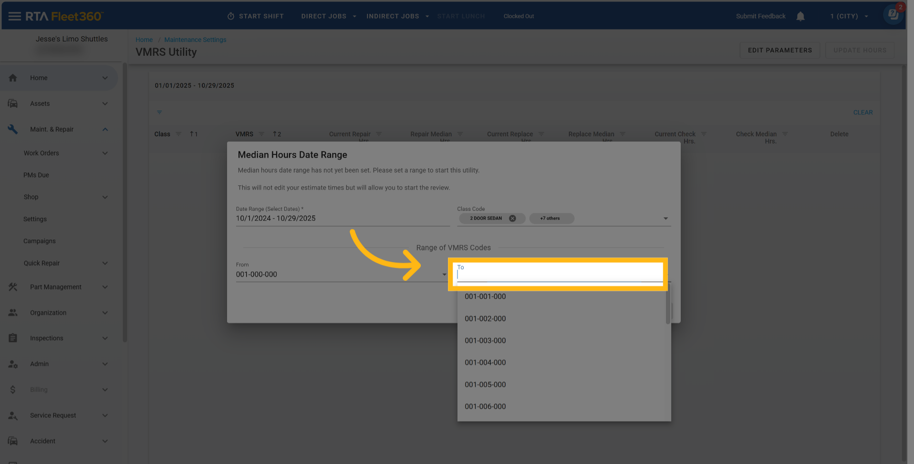Click the Maint. & Repair wrench icon
Screen dimensions: 914x464
click(13, 129)
